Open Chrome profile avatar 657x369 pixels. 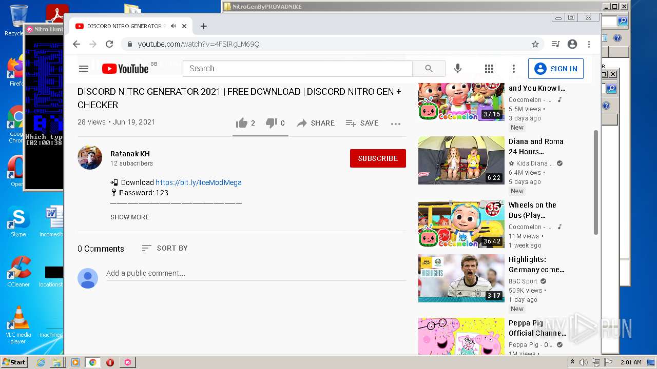[x=572, y=44]
